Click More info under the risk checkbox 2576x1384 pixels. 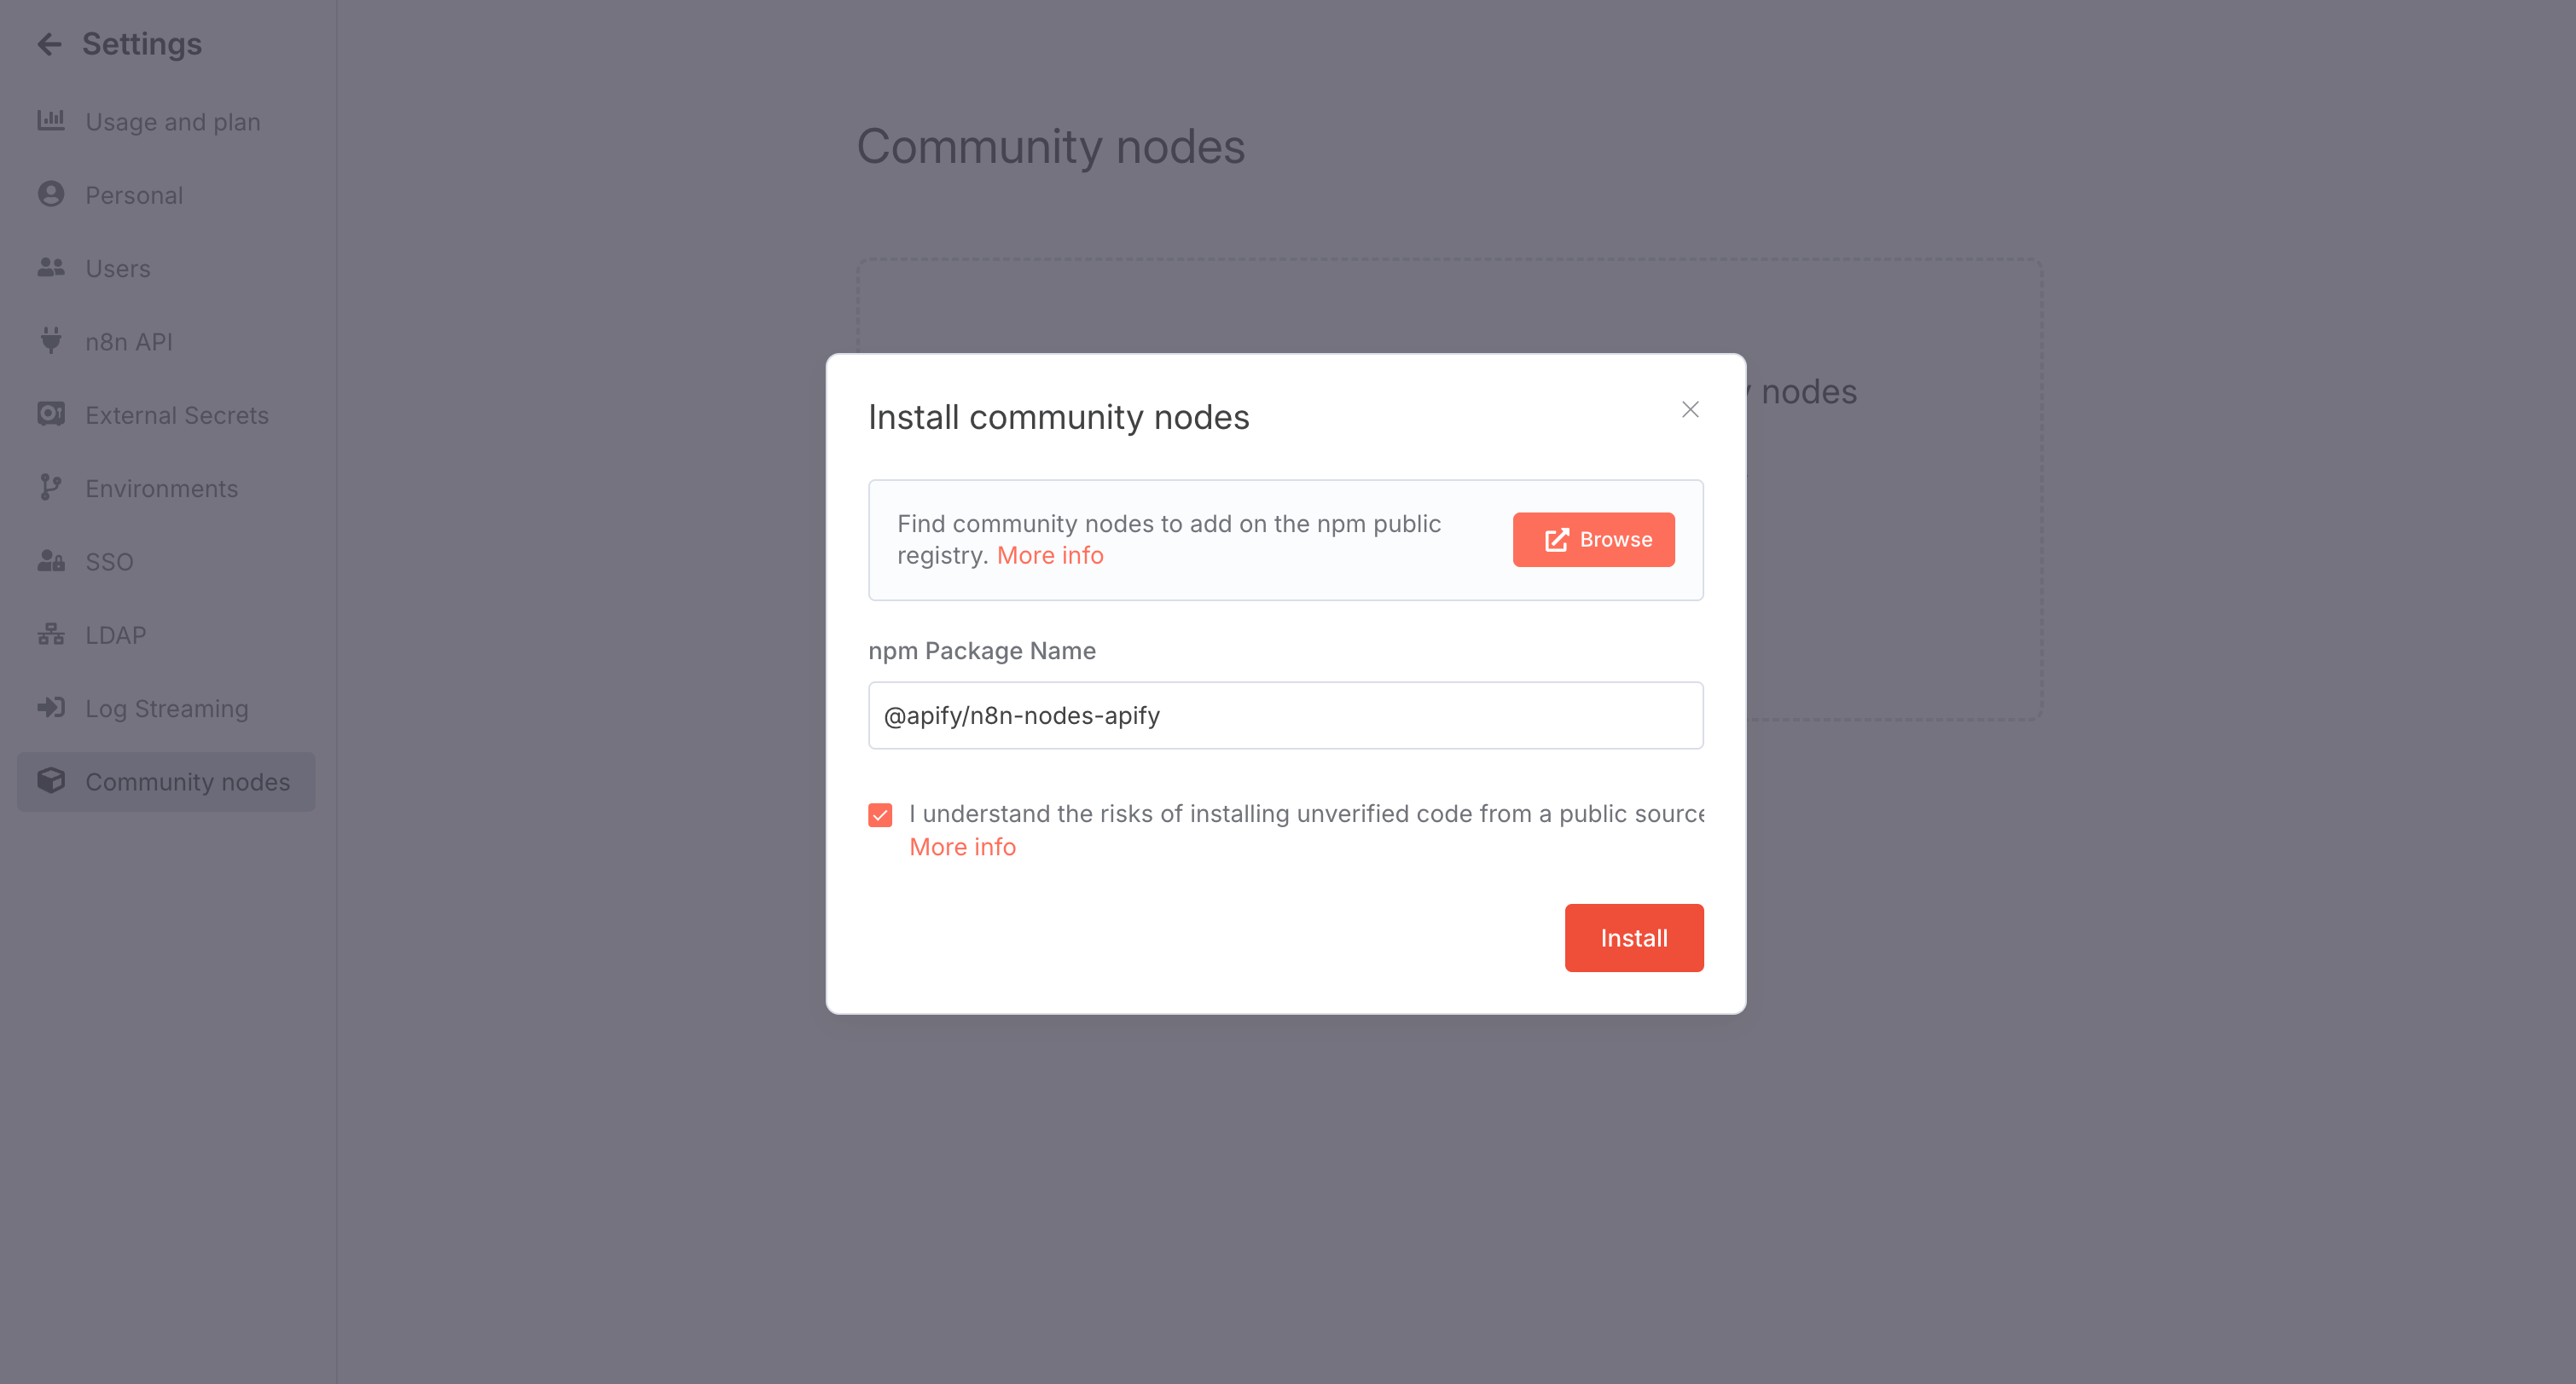962,846
